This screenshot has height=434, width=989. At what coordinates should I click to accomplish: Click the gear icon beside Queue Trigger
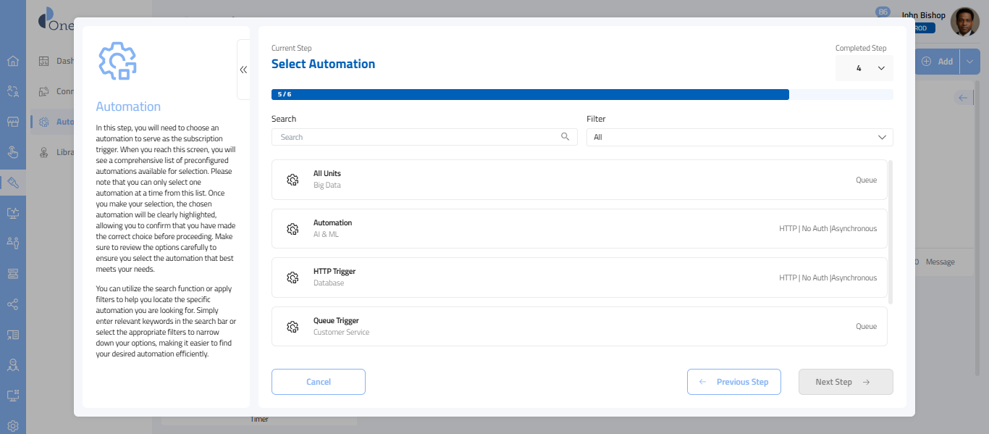[293, 327]
